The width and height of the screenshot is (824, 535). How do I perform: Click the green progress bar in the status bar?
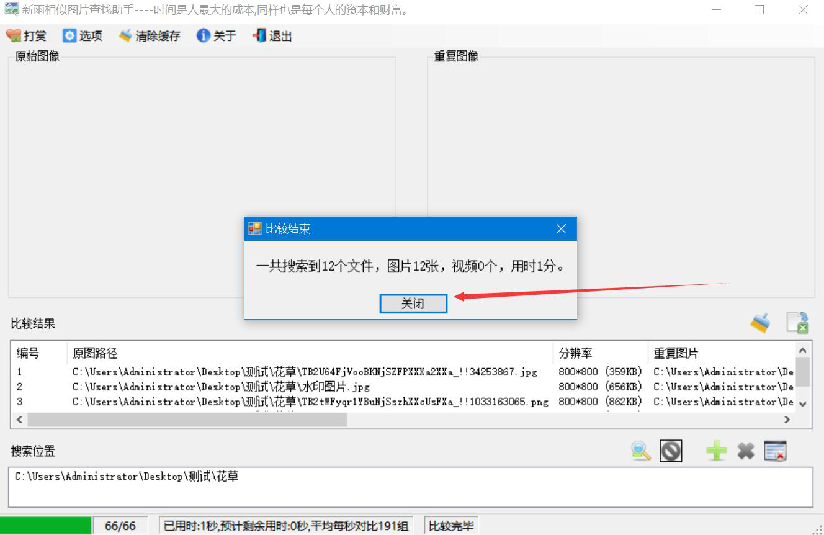[x=45, y=526]
